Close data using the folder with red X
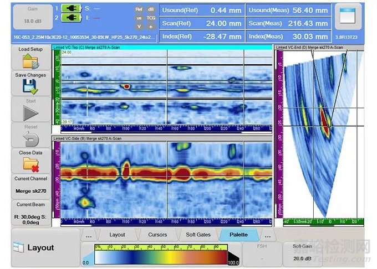The height and width of the screenshot is (269, 377). pos(31,164)
